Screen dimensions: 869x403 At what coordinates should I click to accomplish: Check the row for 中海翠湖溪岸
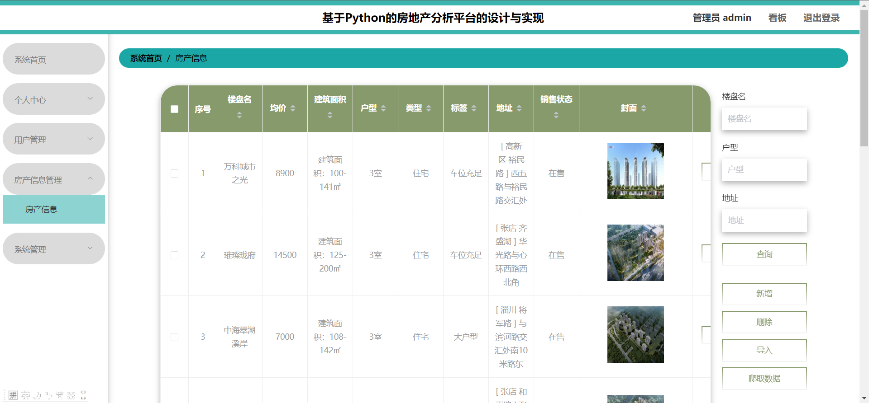click(174, 337)
